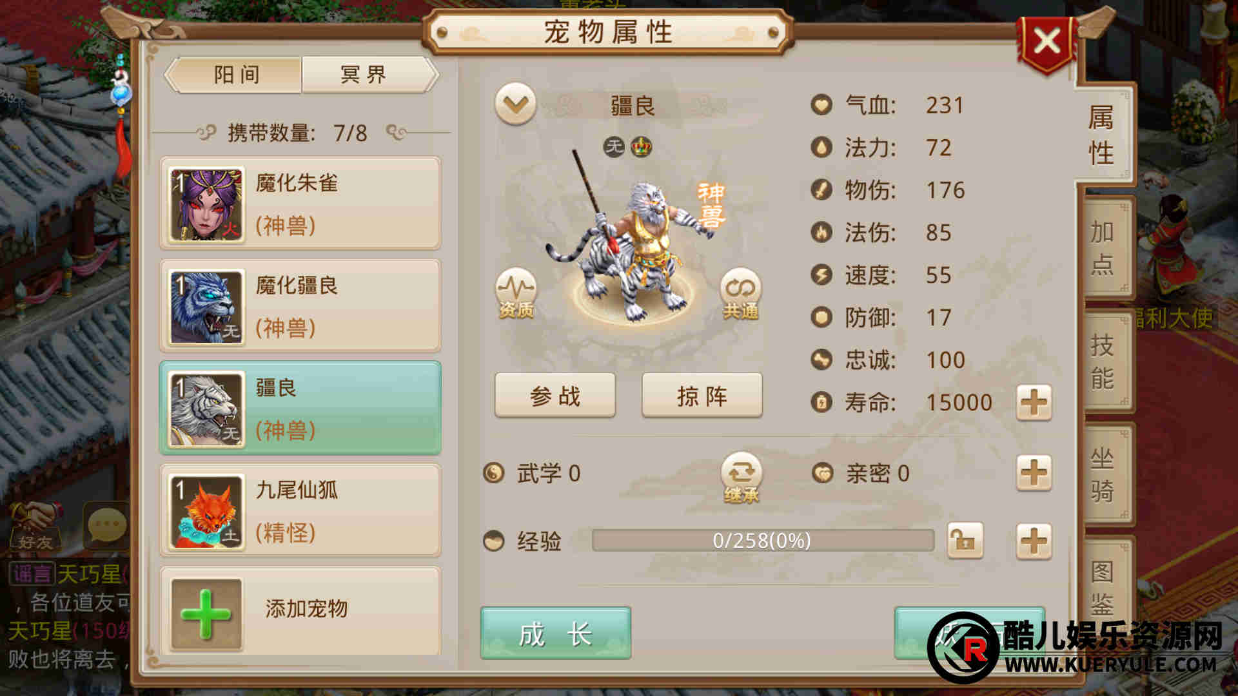Open the 共通 link icon

740,293
